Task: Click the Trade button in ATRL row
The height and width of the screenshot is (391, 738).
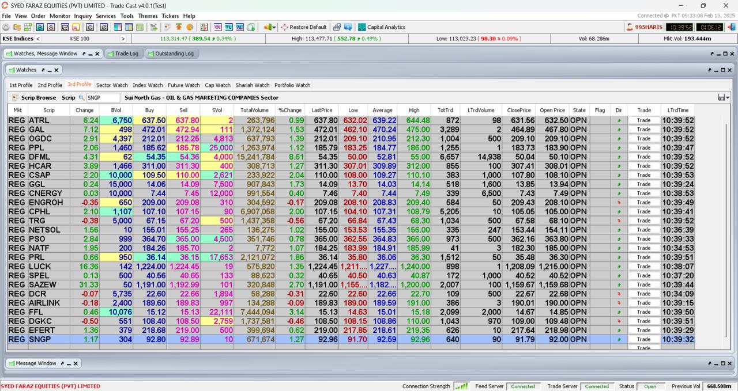Action: point(643,120)
